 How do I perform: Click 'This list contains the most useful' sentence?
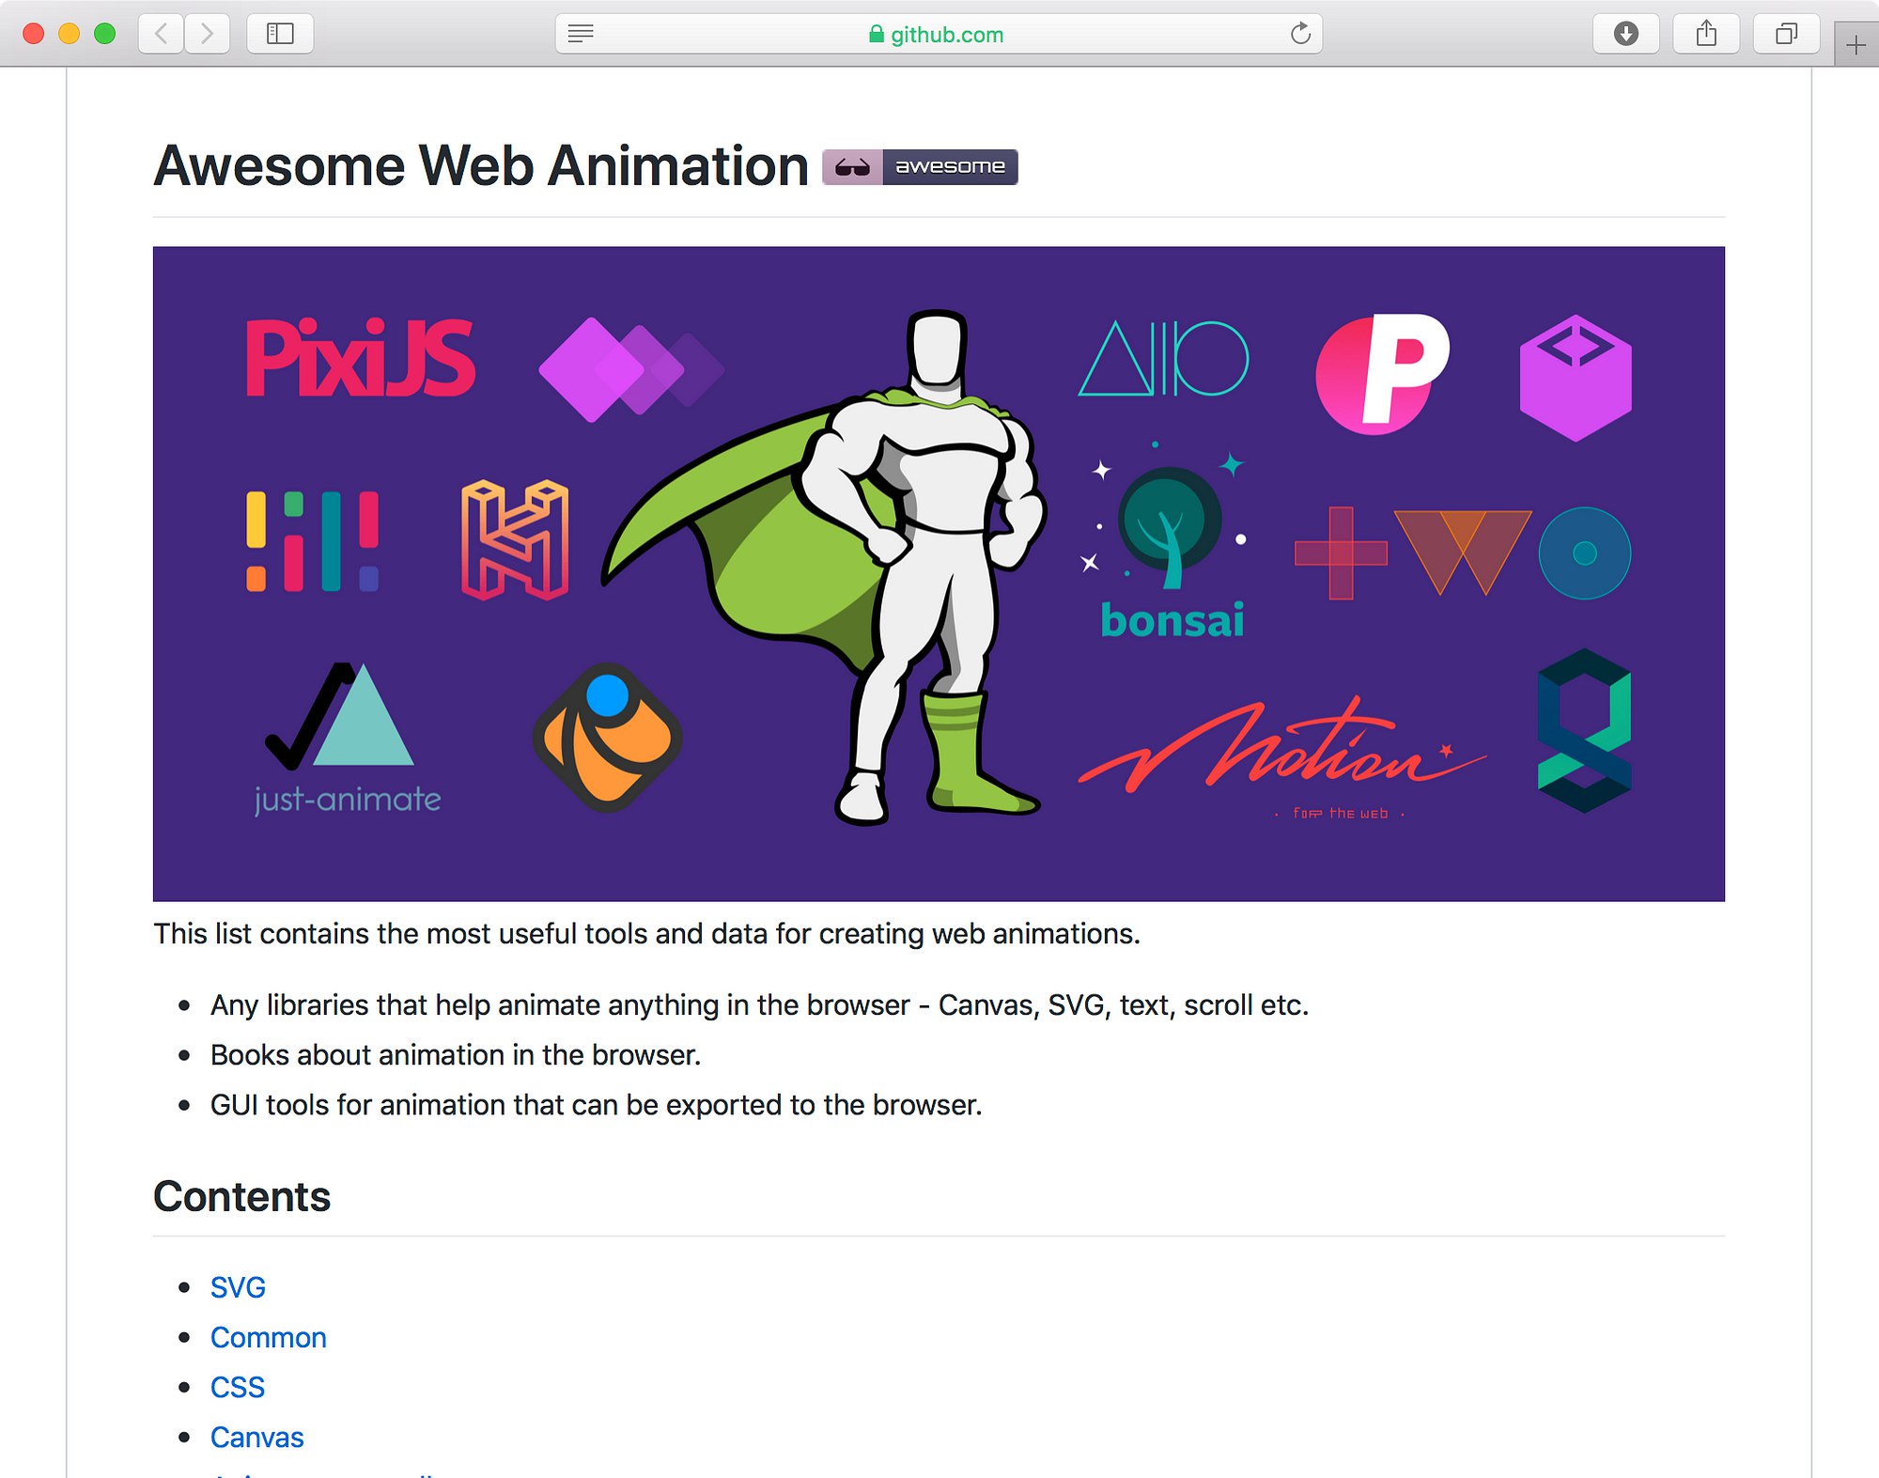647,934
